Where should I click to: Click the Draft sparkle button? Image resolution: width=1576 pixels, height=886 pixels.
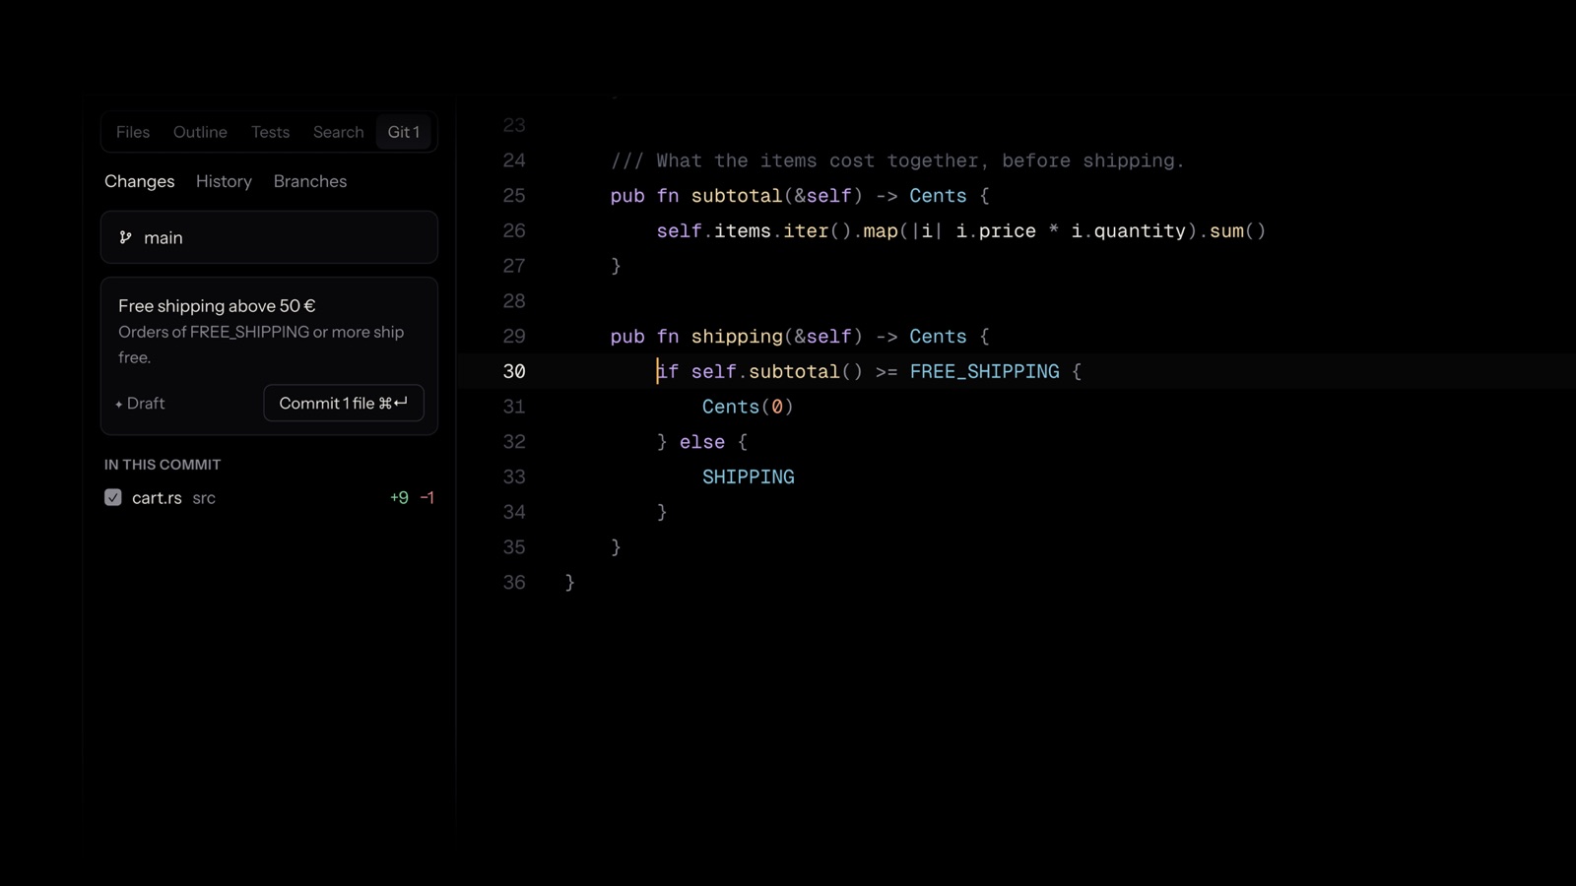click(x=140, y=404)
